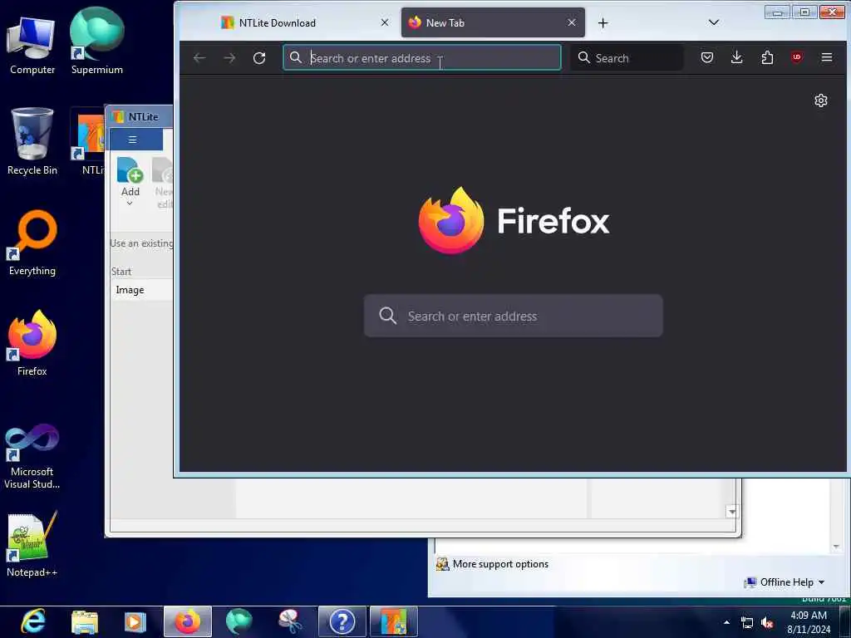Click Add image button in NTLite
Screen dimensions: 851x638
coord(130,177)
